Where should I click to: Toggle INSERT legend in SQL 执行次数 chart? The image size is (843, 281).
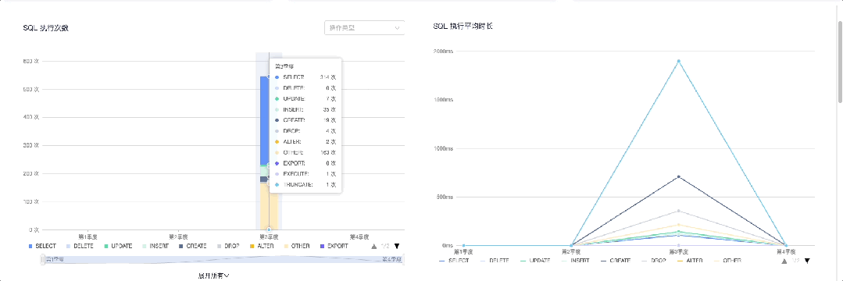[x=155, y=246]
